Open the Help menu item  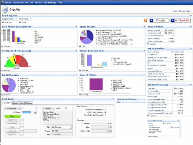point(60,2)
